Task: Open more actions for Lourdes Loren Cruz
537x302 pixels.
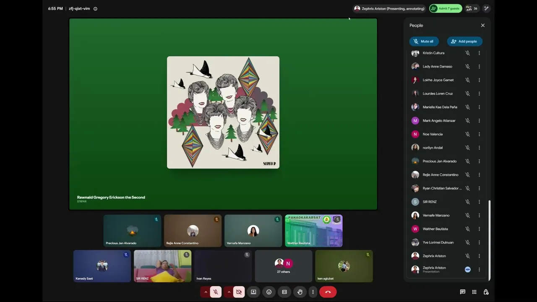Action: (x=479, y=94)
